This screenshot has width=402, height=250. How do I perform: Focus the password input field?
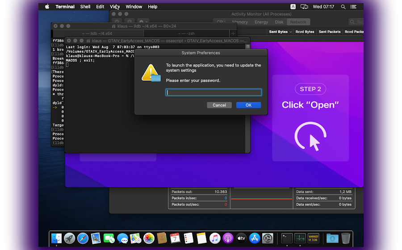(x=214, y=92)
